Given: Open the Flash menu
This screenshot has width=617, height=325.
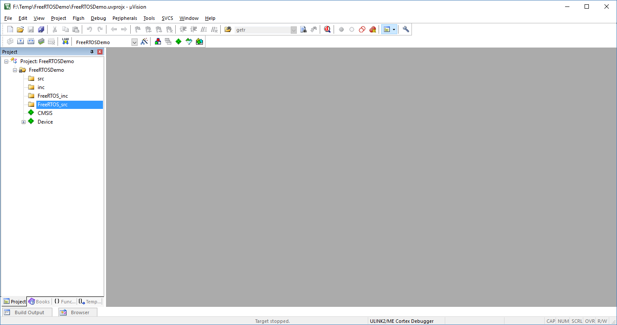Looking at the screenshot, I should (x=78, y=18).
